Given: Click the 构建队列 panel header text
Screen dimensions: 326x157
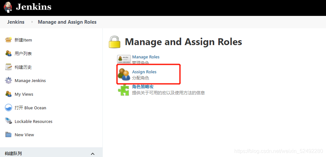Looking at the screenshot, I should (x=13, y=153).
